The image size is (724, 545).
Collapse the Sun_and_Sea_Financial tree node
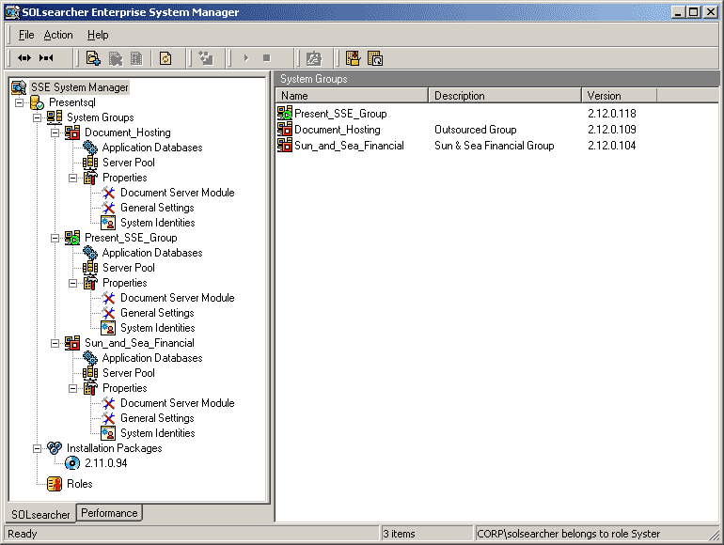point(55,343)
